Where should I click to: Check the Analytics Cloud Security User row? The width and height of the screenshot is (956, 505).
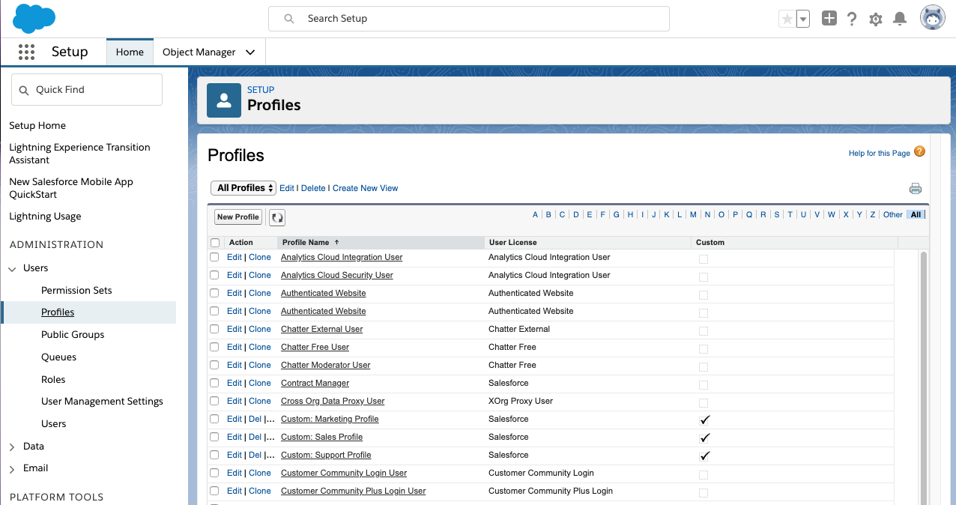click(214, 275)
